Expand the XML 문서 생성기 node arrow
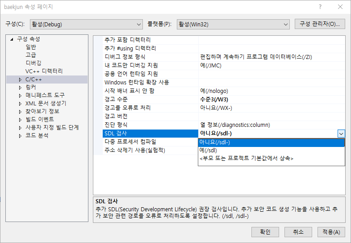The width and height of the screenshot is (351, 243). click(x=20, y=104)
